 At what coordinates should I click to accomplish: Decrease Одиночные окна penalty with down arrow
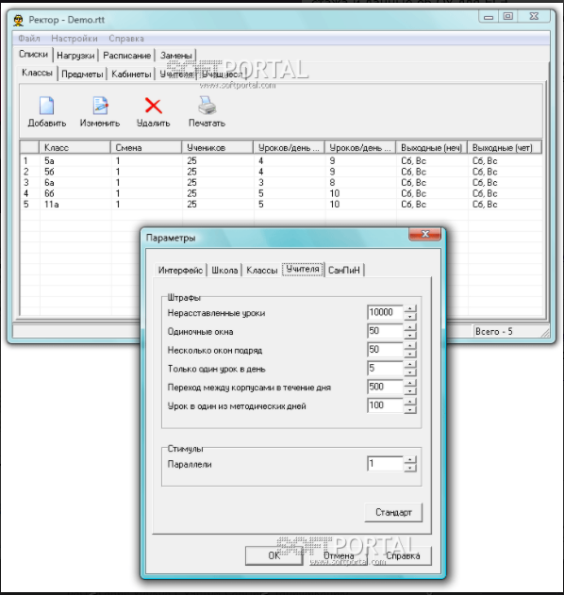(410, 335)
